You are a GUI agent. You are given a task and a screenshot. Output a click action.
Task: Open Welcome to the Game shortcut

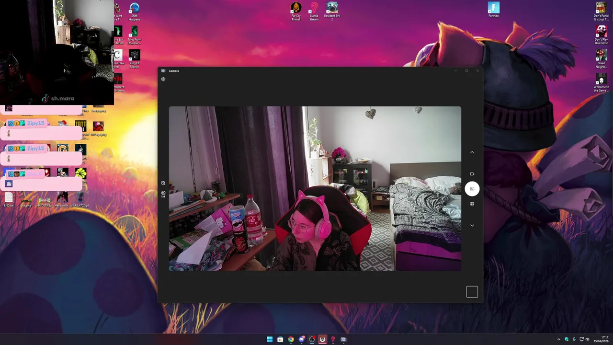tap(601, 82)
